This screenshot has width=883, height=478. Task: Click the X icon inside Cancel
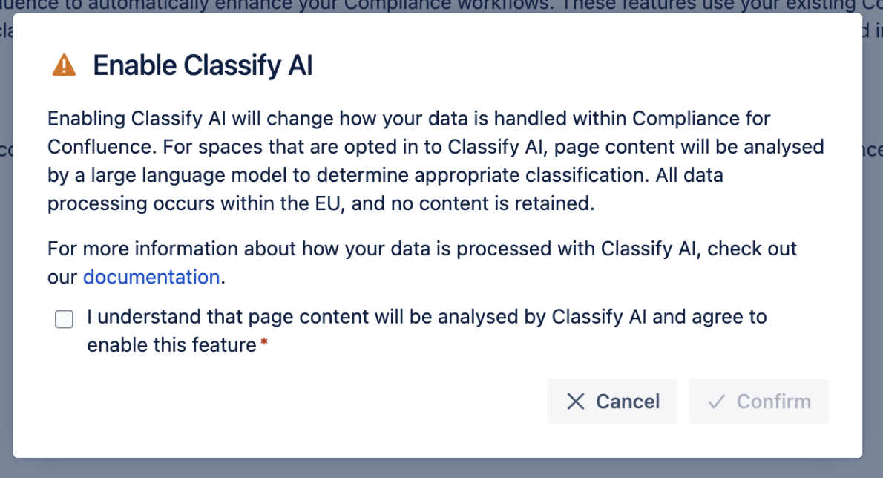pos(575,402)
